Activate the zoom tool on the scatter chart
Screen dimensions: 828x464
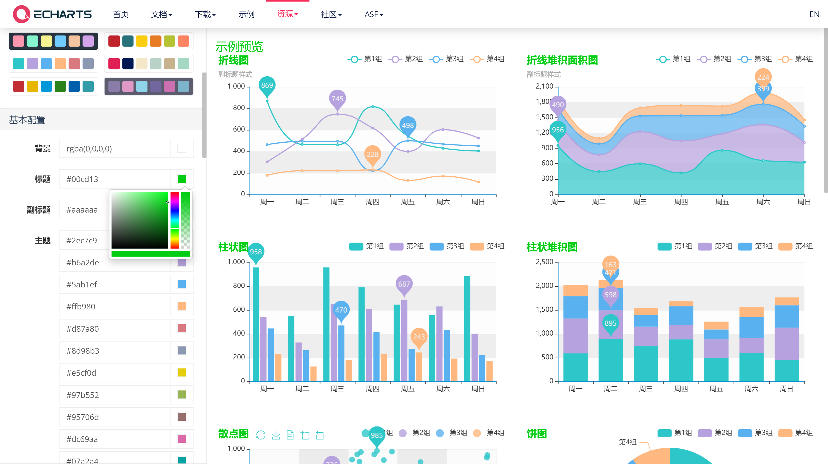(305, 435)
